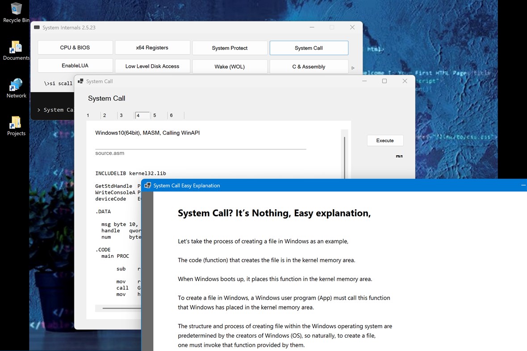Open the System Protect section

click(230, 47)
